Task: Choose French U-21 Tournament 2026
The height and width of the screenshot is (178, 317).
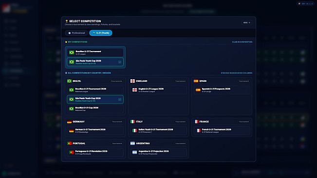Action: [x=222, y=130]
